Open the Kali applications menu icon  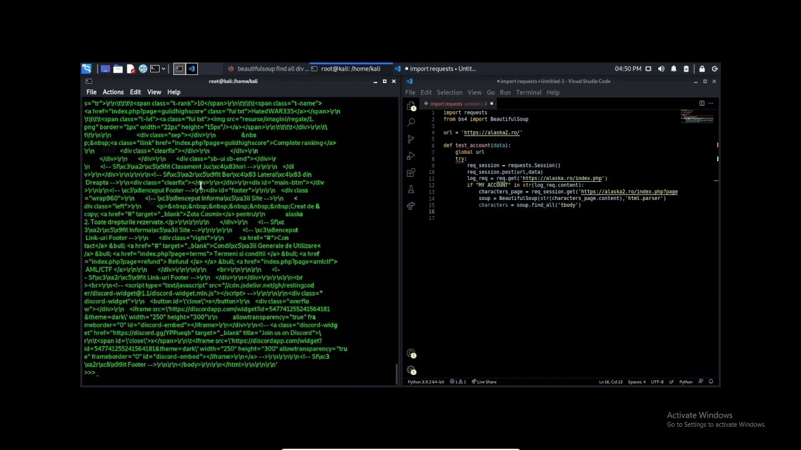(86, 69)
